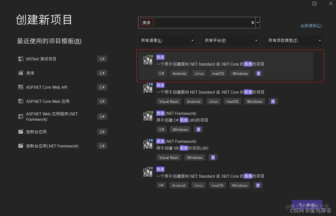Click the 控制台应用(.NET Framework) template icon
This screenshot has height=216, width=336.
pyautogui.click(x=20, y=146)
